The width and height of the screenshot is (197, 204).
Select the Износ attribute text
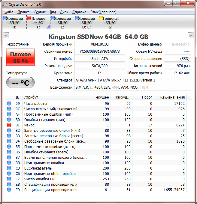pos(29,125)
